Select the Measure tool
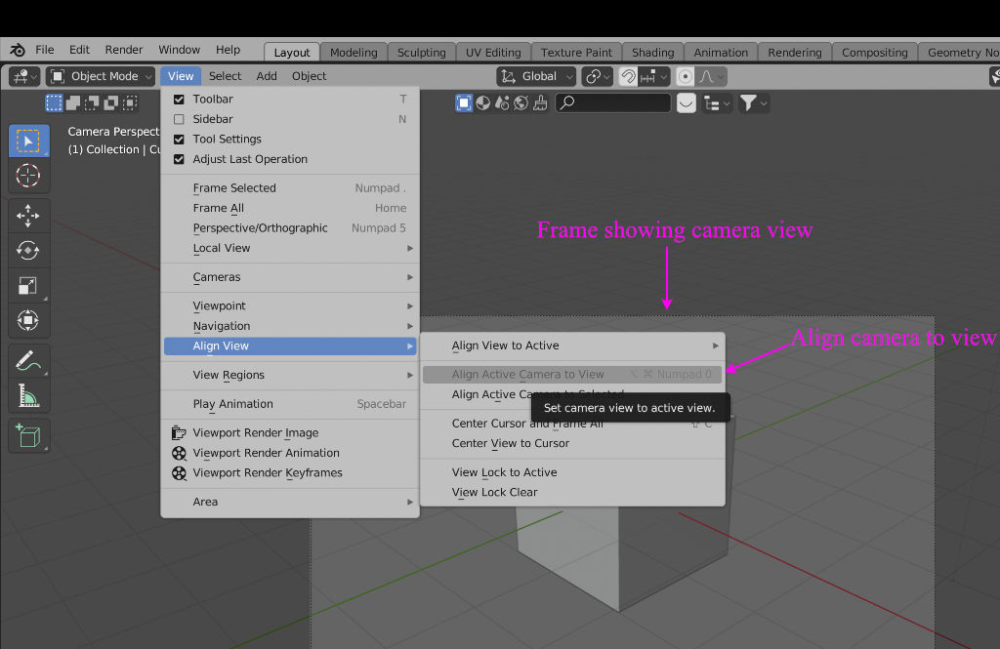Screen dimensions: 1000x649 (28, 395)
